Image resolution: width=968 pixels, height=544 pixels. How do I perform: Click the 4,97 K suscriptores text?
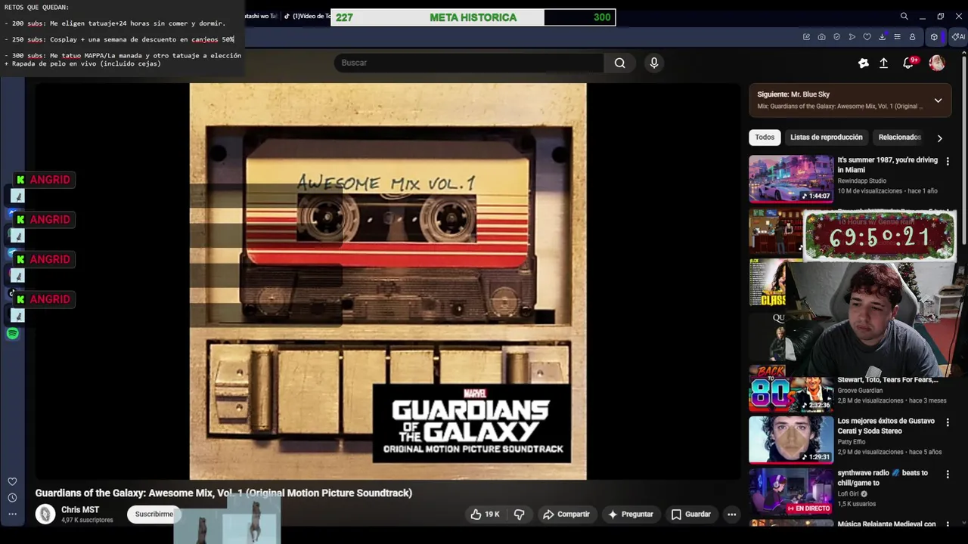[87, 520]
